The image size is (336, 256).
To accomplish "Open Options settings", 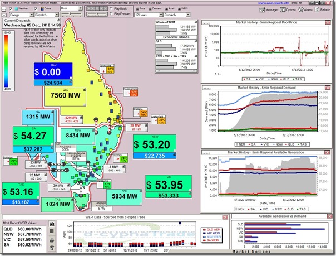I will point(288,9).
